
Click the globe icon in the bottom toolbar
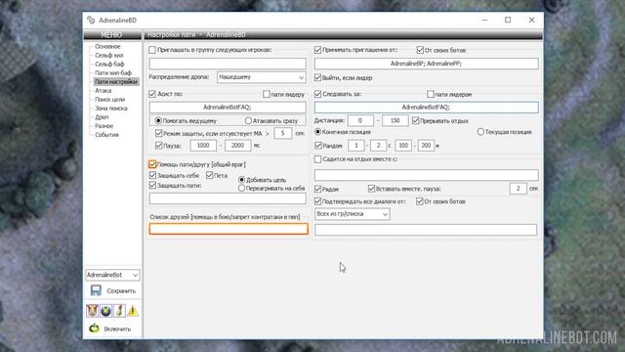105,311
